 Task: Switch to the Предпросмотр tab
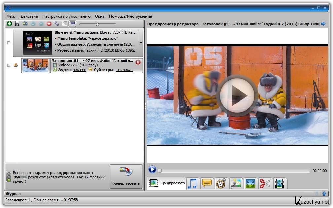[x=167, y=183]
